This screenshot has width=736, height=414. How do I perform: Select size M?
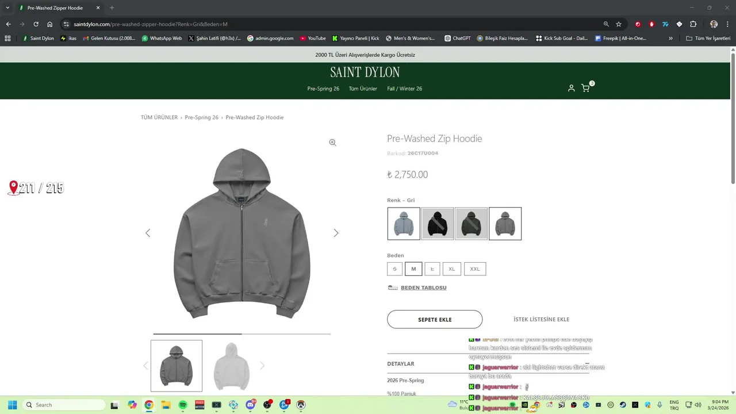pyautogui.click(x=413, y=269)
